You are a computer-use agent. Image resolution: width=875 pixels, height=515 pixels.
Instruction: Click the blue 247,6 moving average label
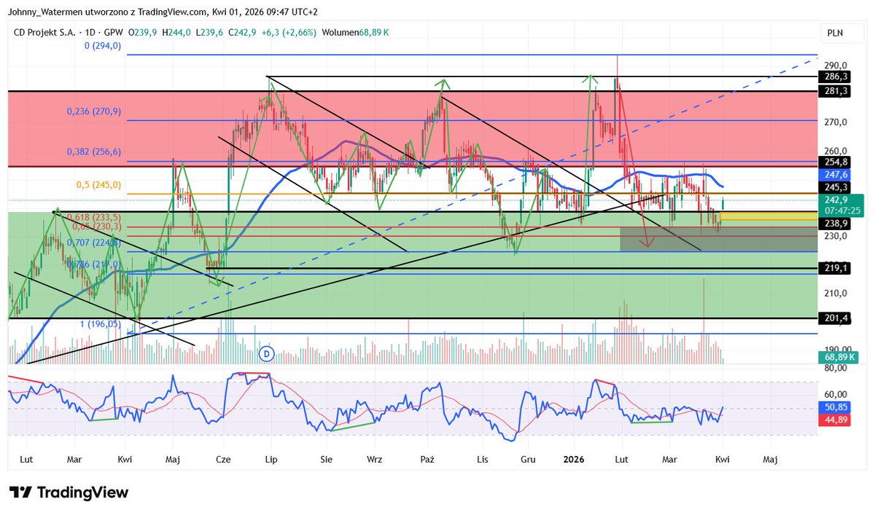[x=836, y=175]
